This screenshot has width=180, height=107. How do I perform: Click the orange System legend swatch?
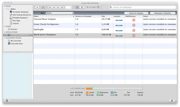coord(87,92)
